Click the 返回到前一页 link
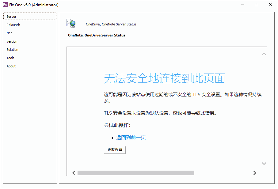 (131, 138)
